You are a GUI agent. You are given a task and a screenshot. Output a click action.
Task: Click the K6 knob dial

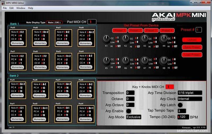pos(126,60)
